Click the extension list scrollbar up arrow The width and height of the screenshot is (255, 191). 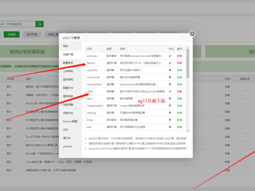click(x=188, y=47)
